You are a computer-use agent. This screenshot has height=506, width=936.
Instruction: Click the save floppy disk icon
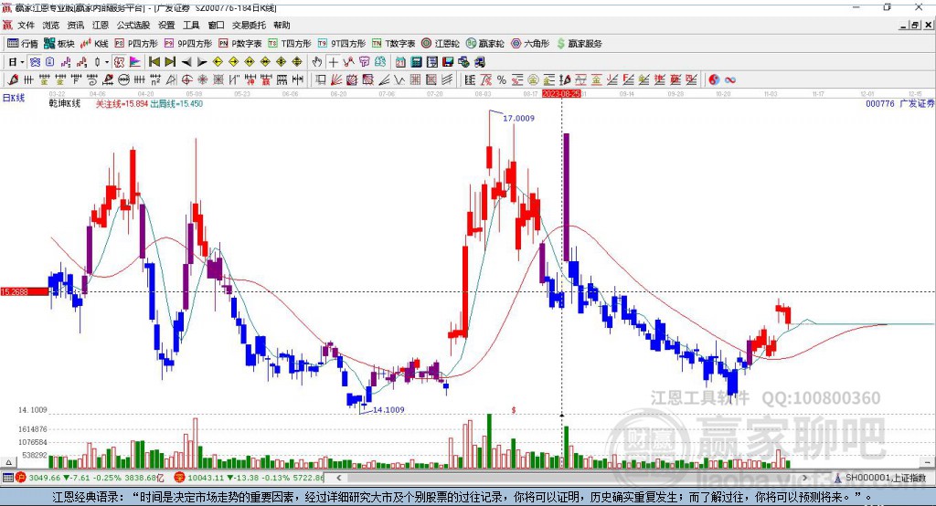pyautogui.click(x=448, y=62)
